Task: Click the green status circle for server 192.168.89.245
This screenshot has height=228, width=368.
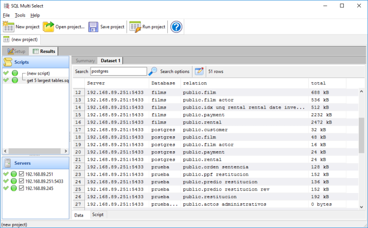Action: coord(14,188)
